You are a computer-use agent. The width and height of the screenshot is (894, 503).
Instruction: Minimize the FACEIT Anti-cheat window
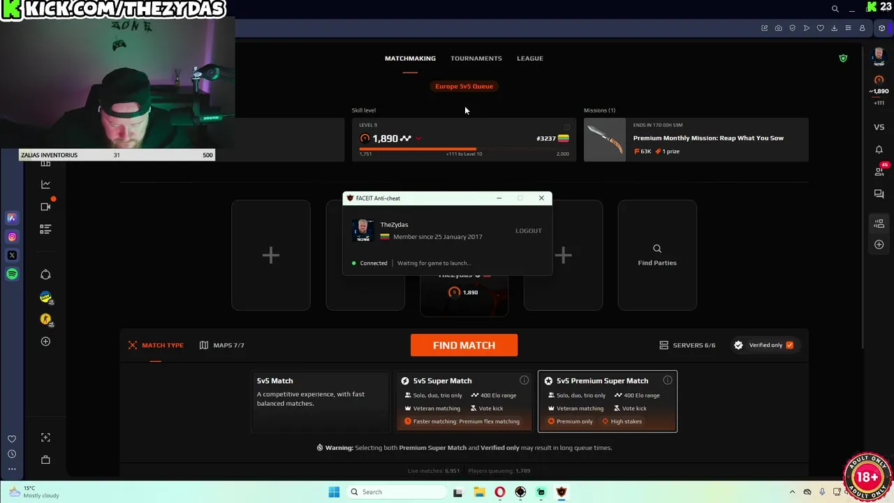(499, 198)
